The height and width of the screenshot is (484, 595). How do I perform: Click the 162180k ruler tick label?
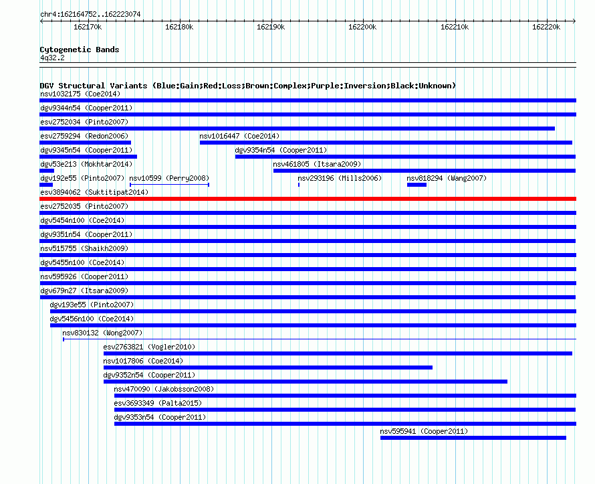coord(179,27)
